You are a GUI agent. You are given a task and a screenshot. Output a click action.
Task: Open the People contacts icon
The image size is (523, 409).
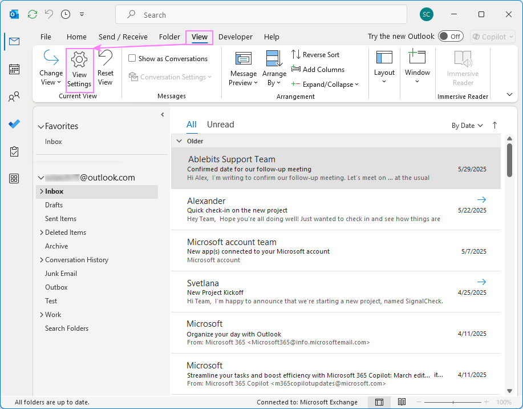click(x=14, y=97)
